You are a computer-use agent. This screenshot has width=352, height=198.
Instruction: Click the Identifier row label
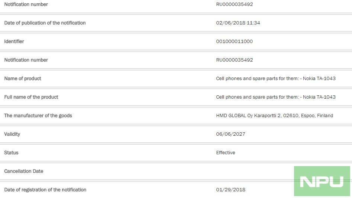click(14, 42)
